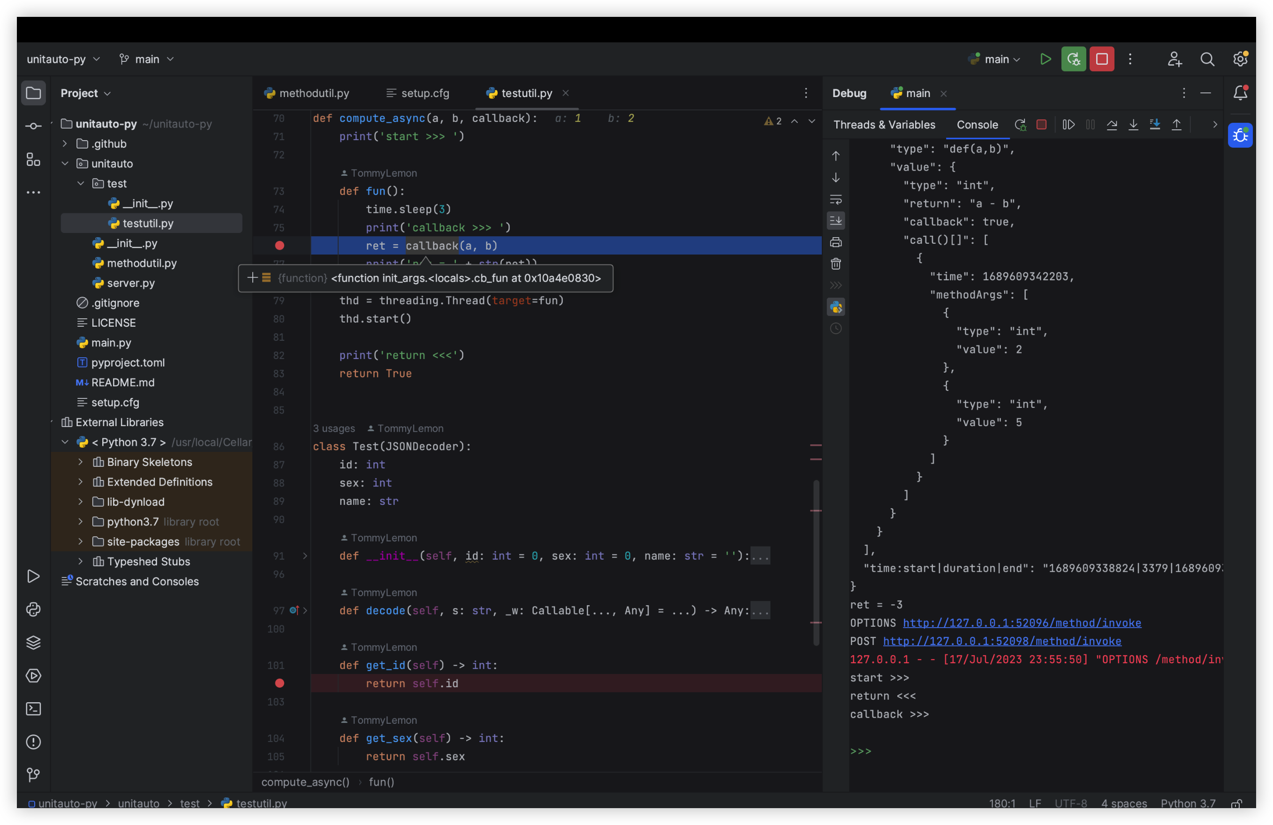Toggle the breakpoint on line 76
This screenshot has width=1273, height=825.
click(x=280, y=246)
